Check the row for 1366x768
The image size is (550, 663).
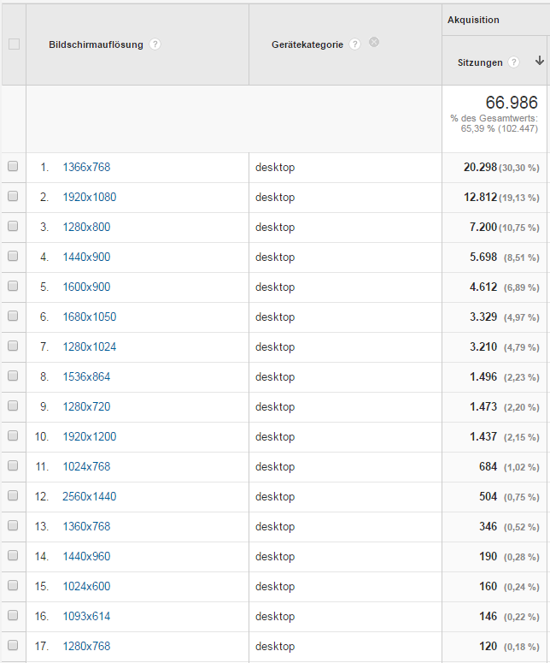pyautogui.click(x=13, y=166)
